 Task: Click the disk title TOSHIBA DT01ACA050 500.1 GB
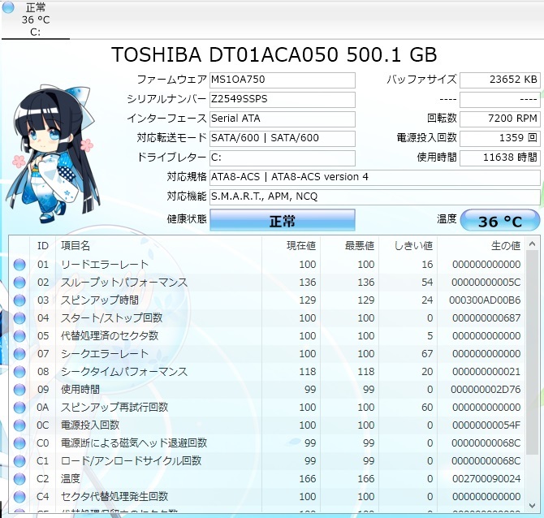coord(274,55)
